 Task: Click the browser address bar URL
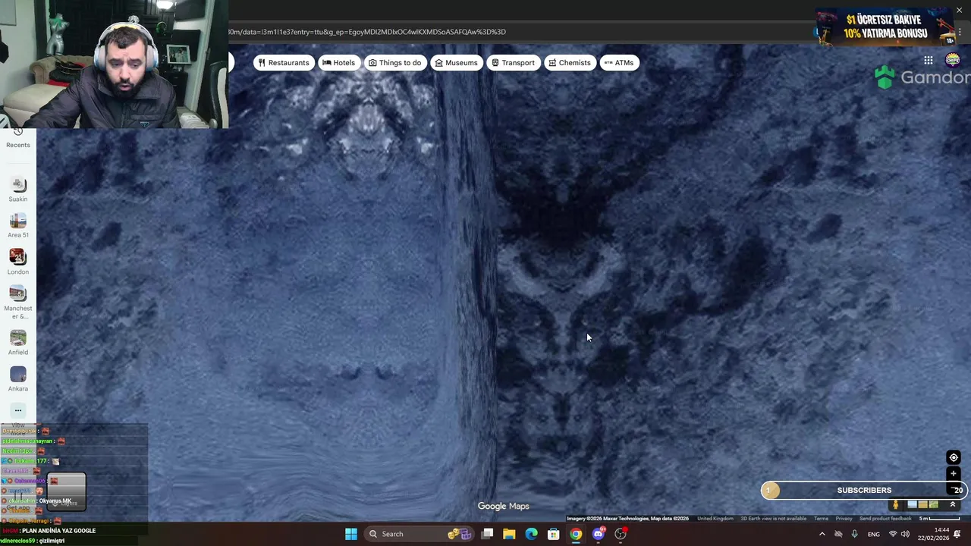tap(367, 32)
